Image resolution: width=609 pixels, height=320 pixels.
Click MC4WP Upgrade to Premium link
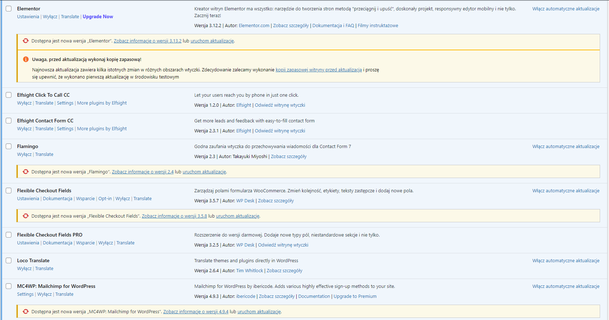click(x=355, y=296)
